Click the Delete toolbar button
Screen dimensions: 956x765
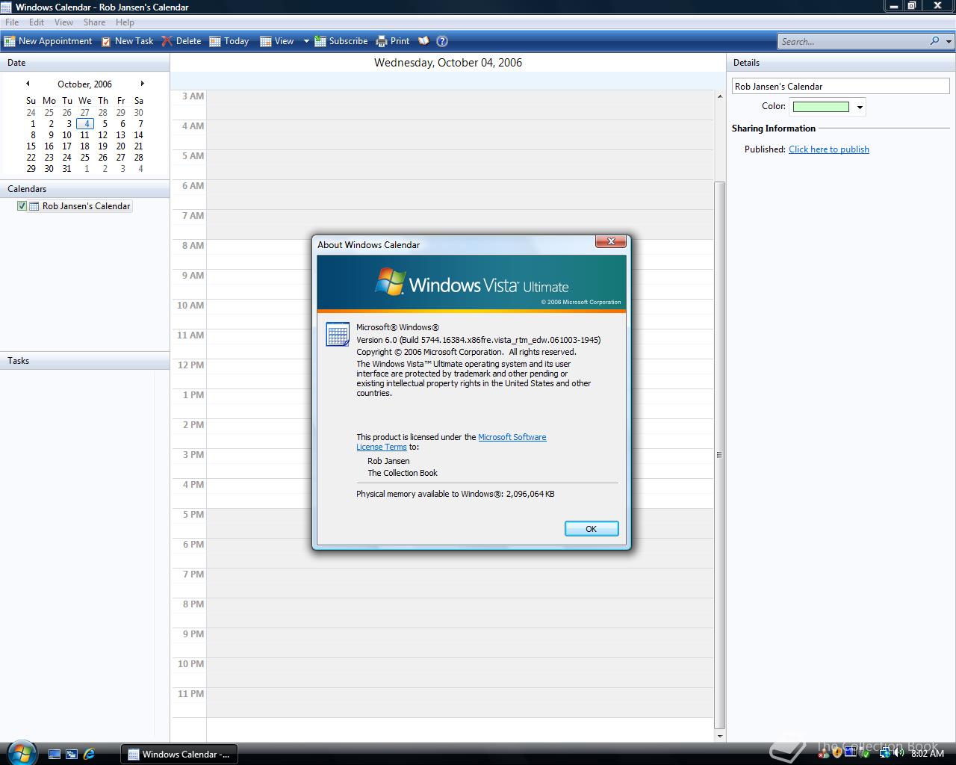pos(181,41)
